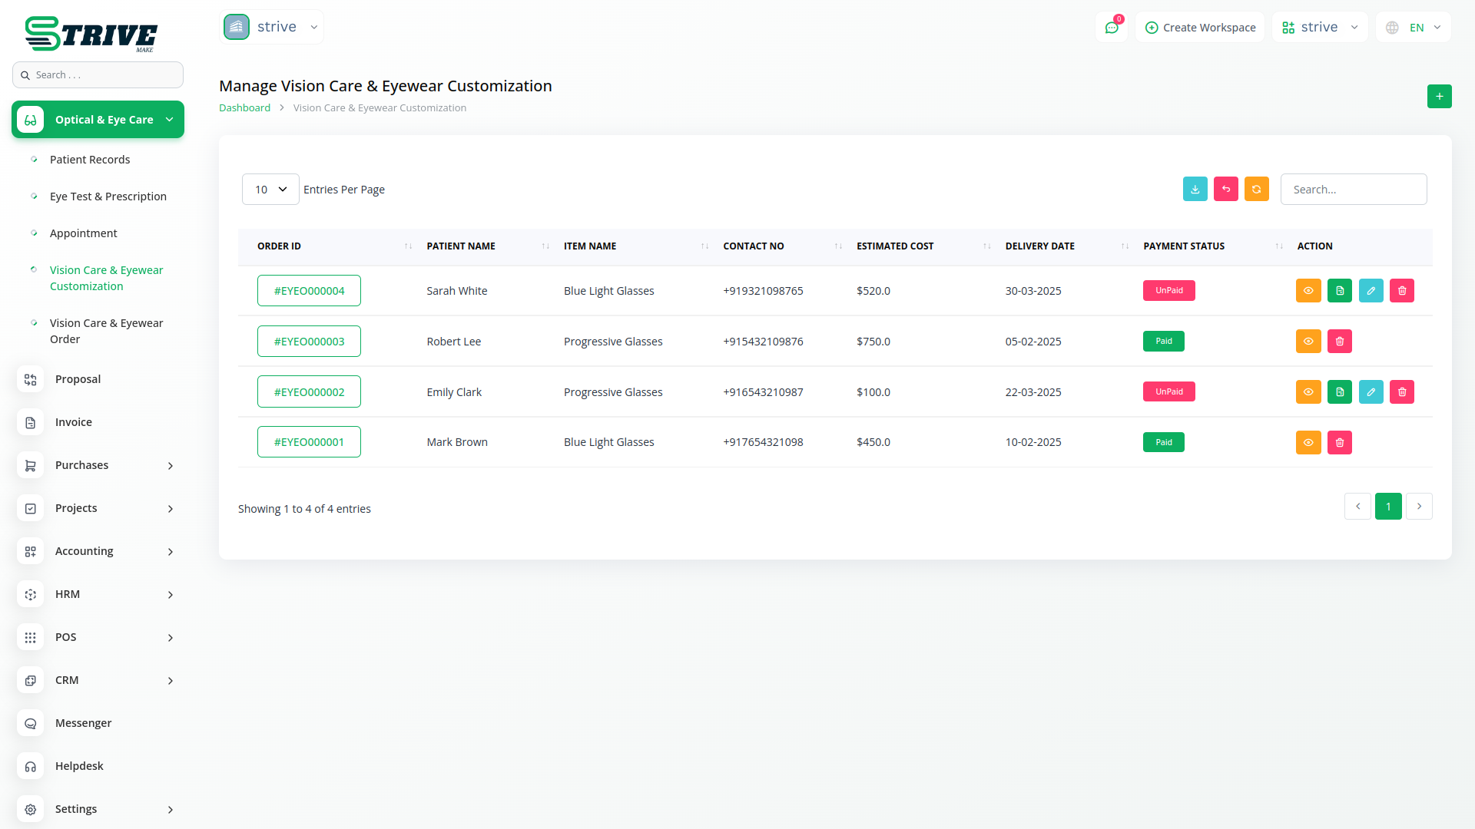Click the pink undo reset icon
The height and width of the screenshot is (829, 1475).
[1225, 189]
